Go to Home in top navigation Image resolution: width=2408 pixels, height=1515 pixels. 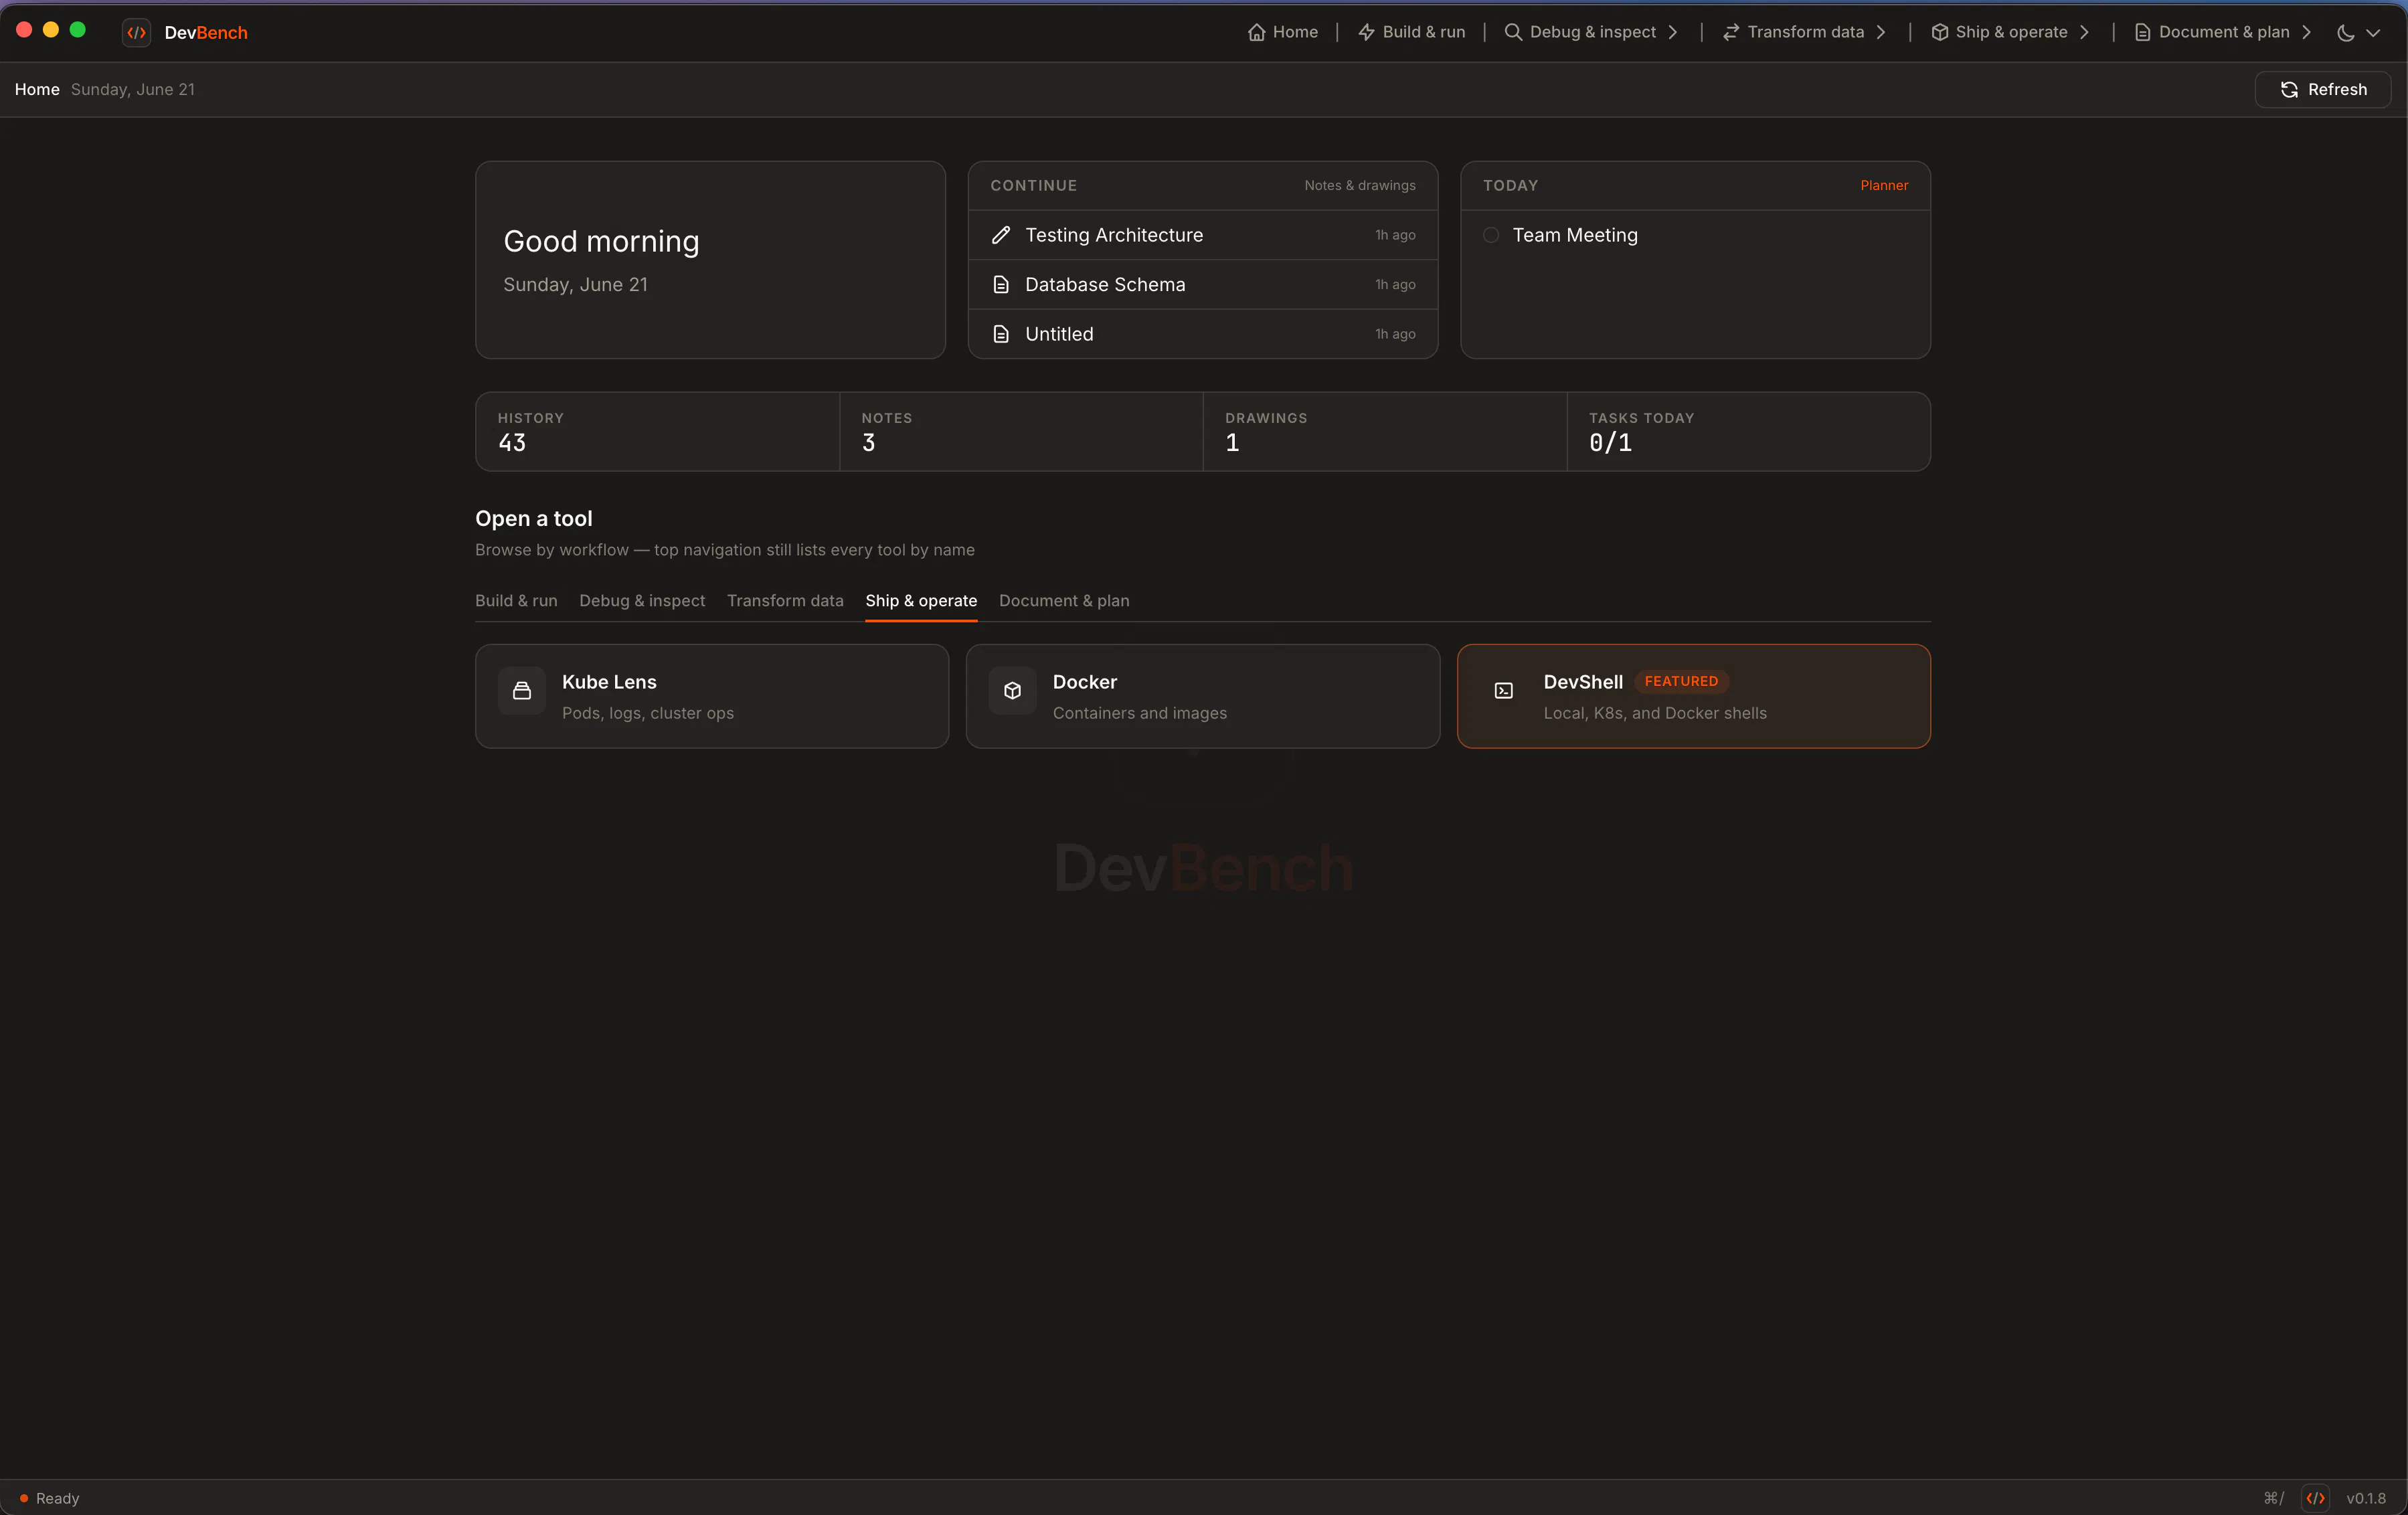click(x=1283, y=32)
